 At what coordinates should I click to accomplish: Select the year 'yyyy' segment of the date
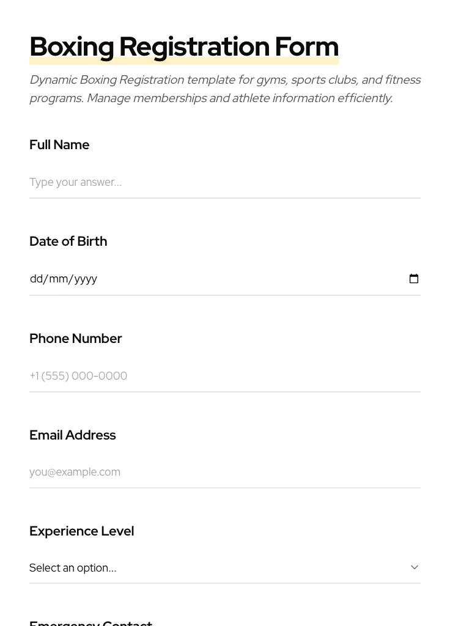pyautogui.click(x=86, y=279)
